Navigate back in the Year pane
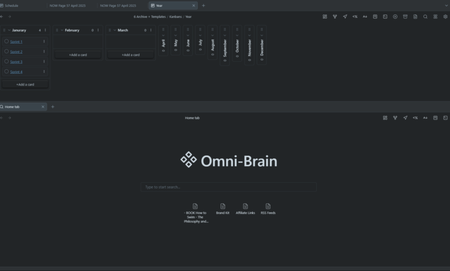Screen dimensions: 450x271 click(2, 17)
